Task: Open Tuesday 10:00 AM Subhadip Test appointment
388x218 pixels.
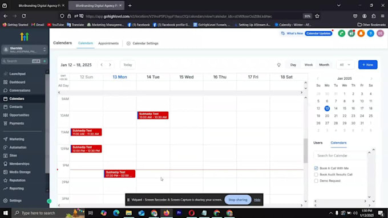Action: pos(153,116)
